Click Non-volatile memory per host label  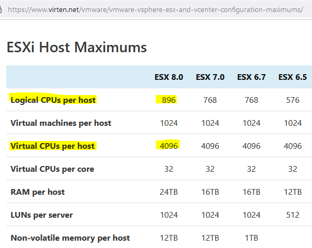(x=70, y=238)
